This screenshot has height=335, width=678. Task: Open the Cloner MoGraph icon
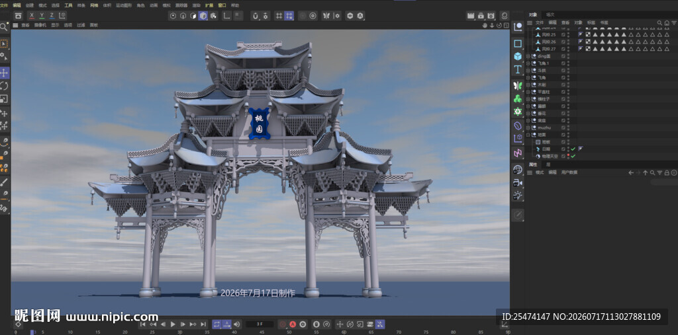point(518,98)
